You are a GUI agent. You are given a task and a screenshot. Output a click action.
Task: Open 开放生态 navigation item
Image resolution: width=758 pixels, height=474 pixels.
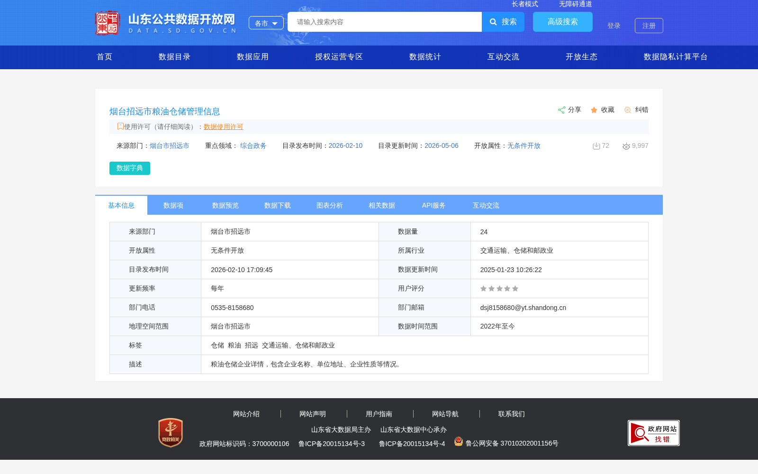click(x=582, y=57)
